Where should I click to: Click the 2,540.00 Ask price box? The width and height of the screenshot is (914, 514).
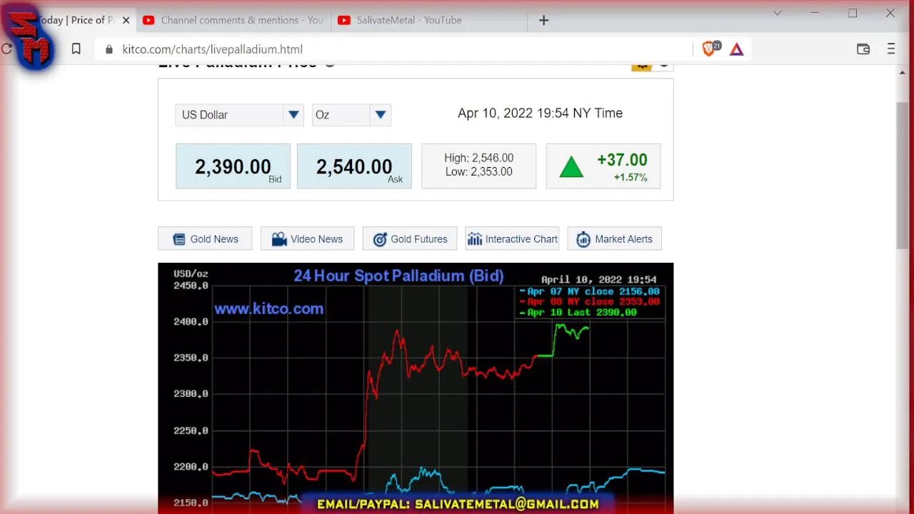point(354,166)
